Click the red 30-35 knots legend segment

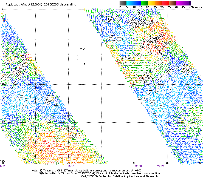click(x=166, y=3)
